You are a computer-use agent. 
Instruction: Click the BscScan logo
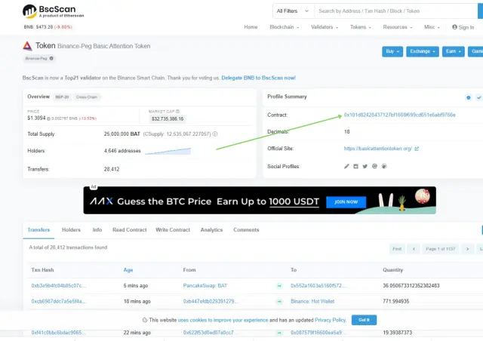(53, 11)
